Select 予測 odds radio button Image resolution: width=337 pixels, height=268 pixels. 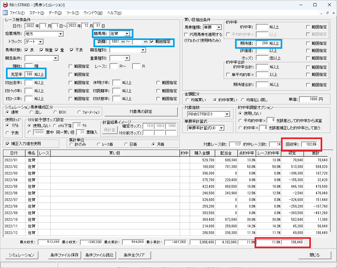[8, 133]
